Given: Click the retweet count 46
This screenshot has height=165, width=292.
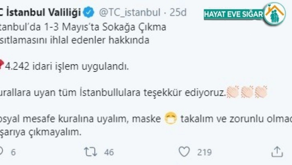Looking at the screenshot, I should pyautogui.click(x=109, y=152).
